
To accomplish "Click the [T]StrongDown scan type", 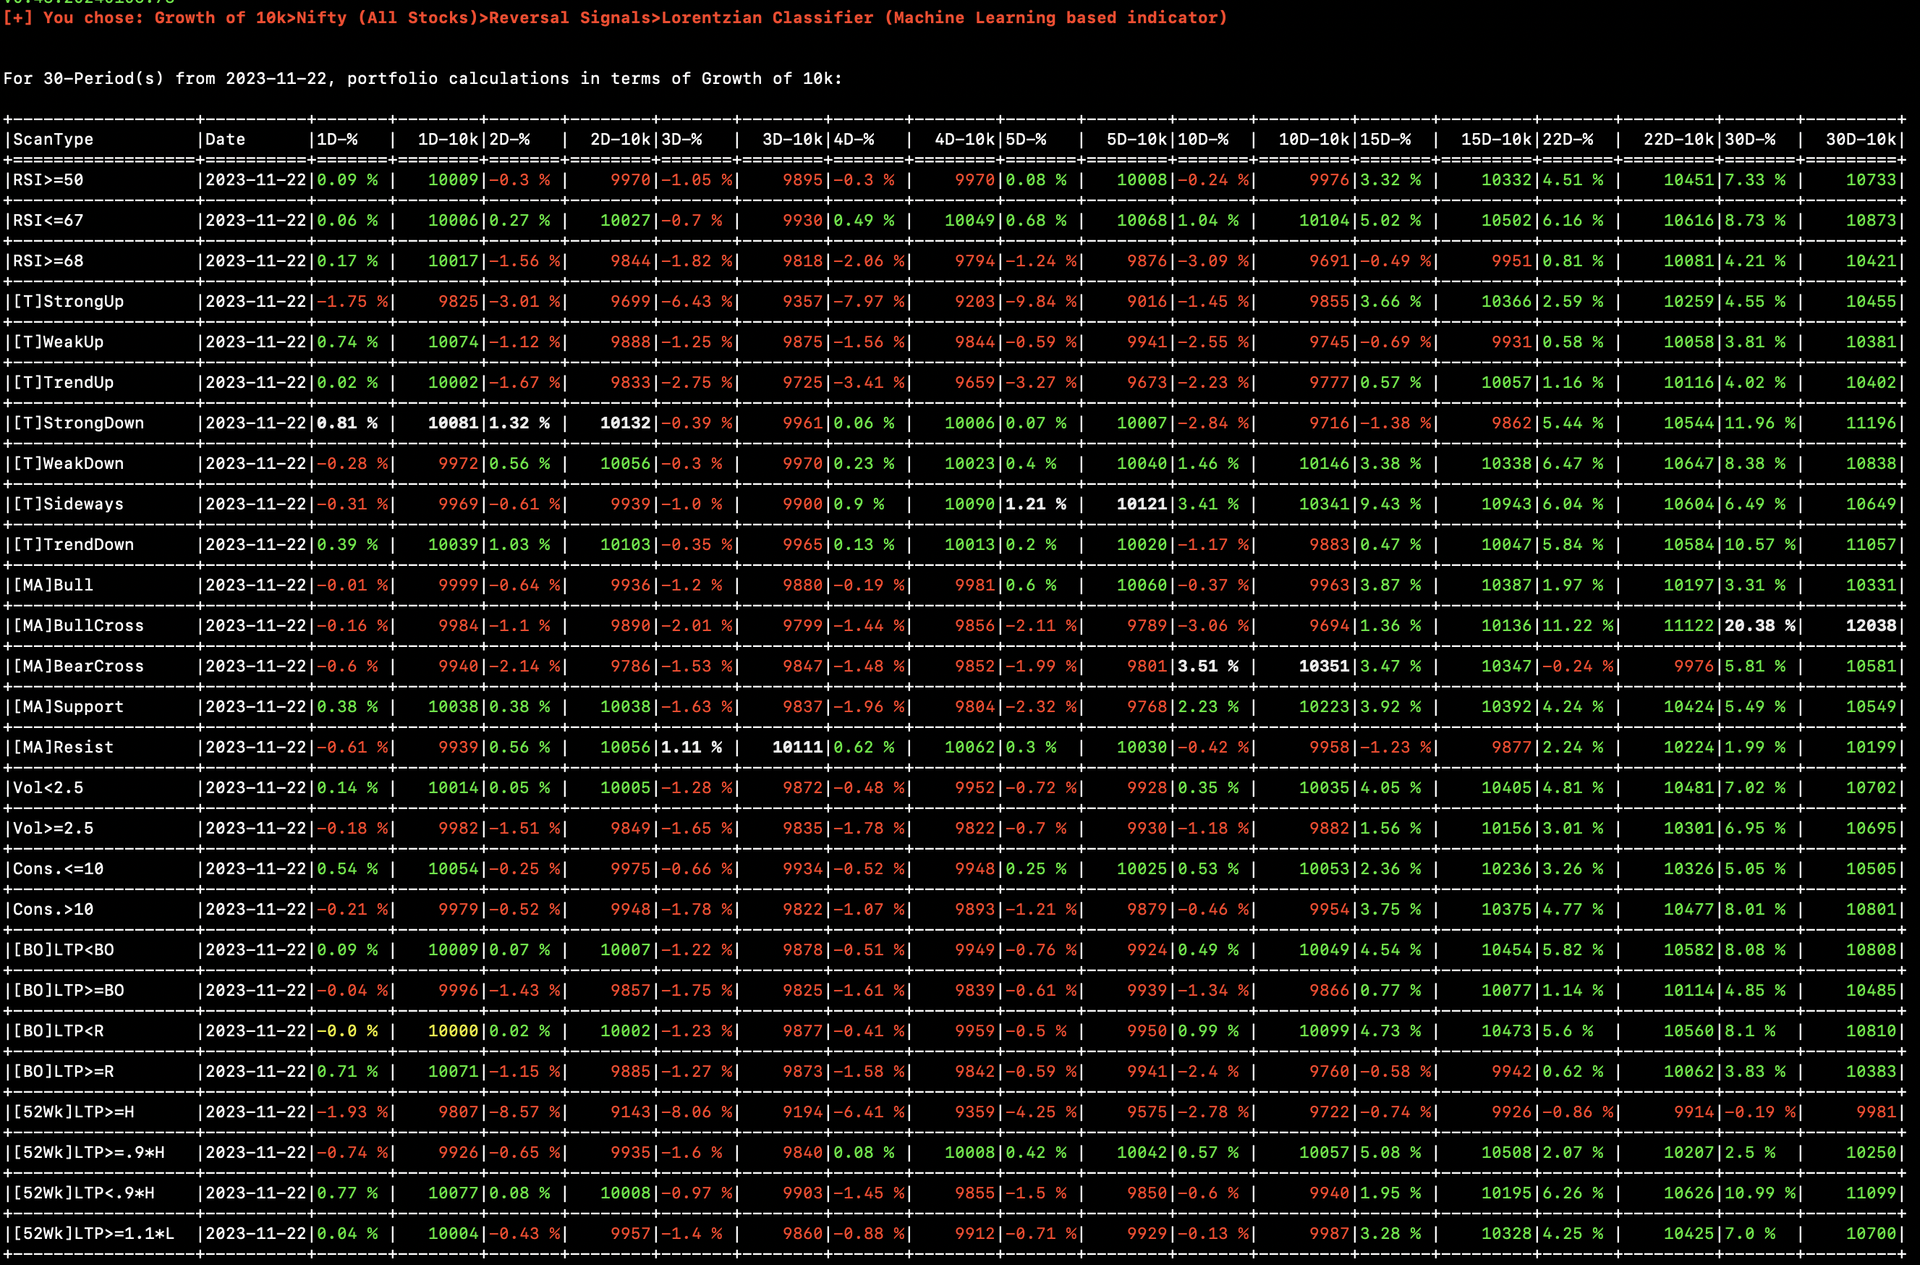I will click(78, 423).
